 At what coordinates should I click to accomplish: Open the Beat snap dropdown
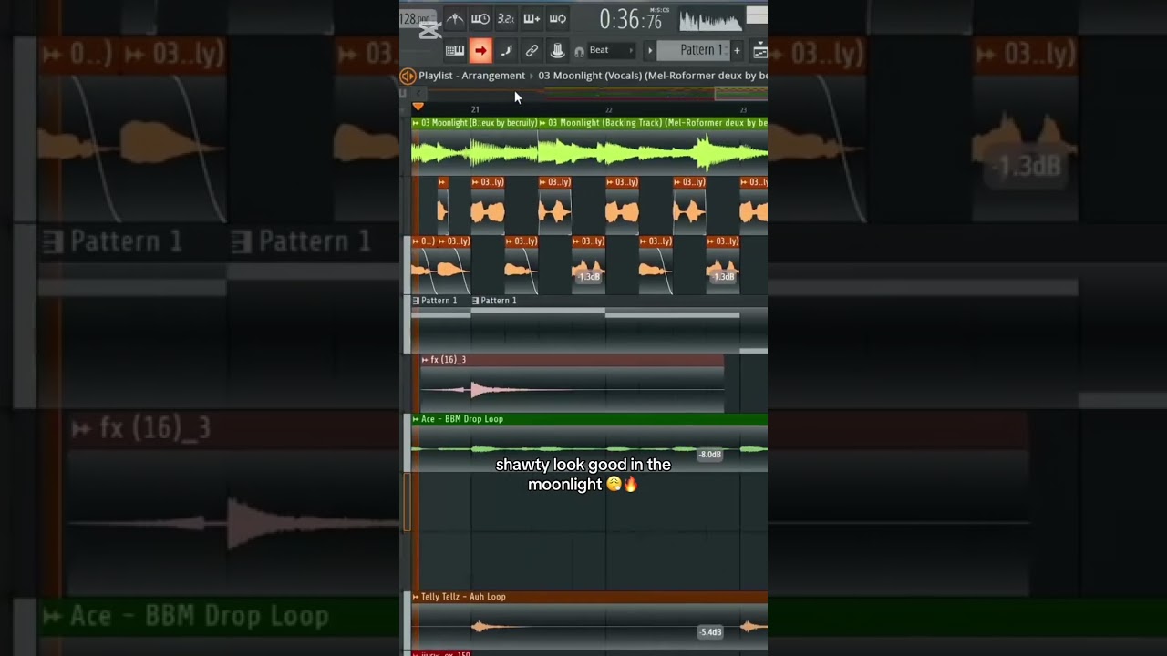[611, 50]
